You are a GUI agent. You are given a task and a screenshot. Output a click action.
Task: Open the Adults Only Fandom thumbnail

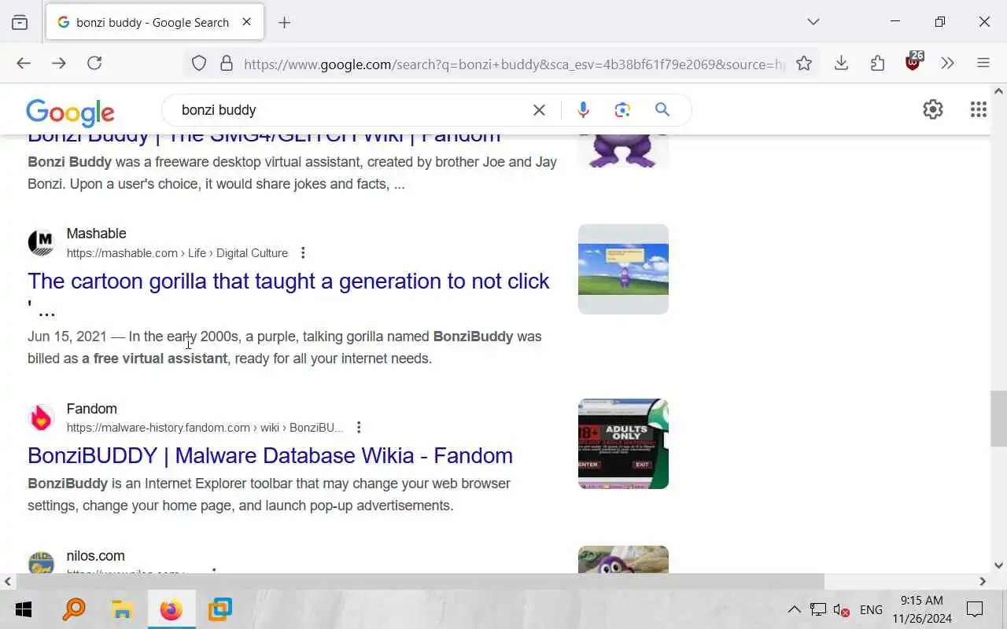point(623,443)
